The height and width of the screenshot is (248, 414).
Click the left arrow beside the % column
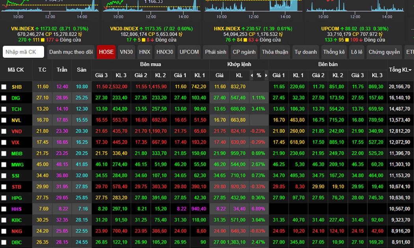coord(252,75)
